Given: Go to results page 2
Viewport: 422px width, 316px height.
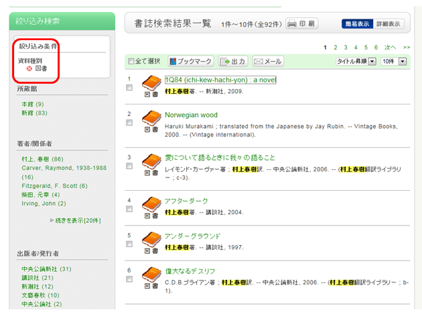Looking at the screenshot, I should pyautogui.click(x=336, y=48).
